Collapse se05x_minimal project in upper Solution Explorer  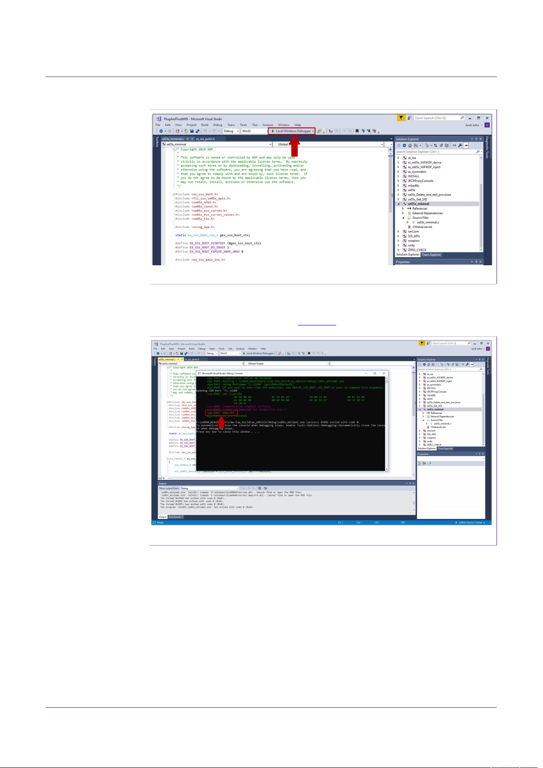398,204
